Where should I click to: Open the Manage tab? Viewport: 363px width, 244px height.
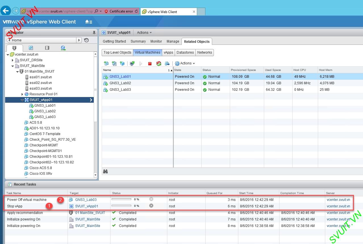[x=173, y=41]
